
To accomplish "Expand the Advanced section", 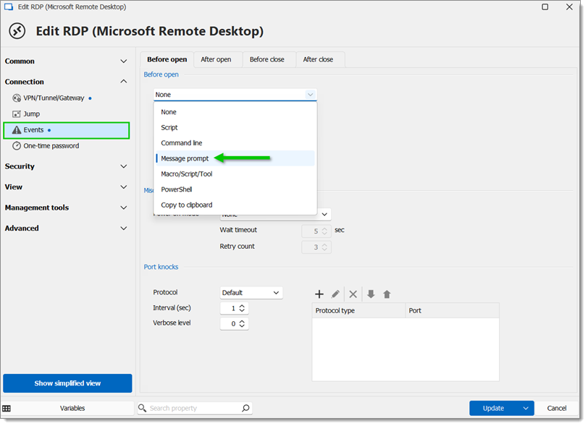I will (x=67, y=228).
